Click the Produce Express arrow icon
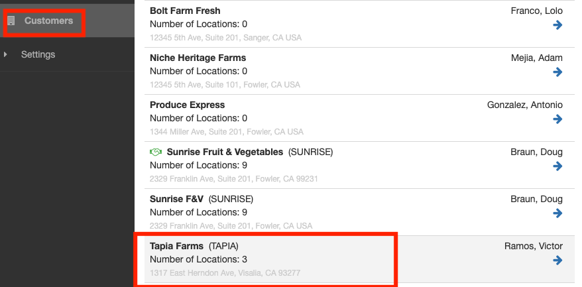The height and width of the screenshot is (287, 582). coord(557,119)
